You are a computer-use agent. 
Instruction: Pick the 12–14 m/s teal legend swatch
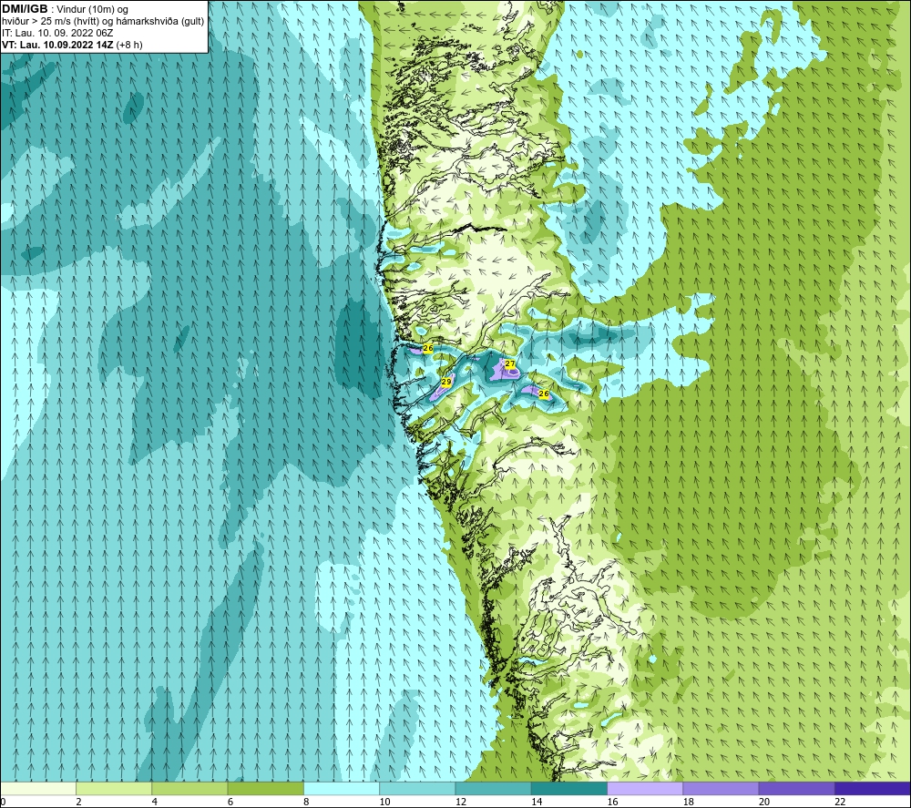pyautogui.click(x=493, y=788)
